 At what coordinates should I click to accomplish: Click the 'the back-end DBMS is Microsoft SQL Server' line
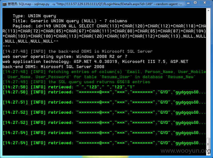point(78,52)
